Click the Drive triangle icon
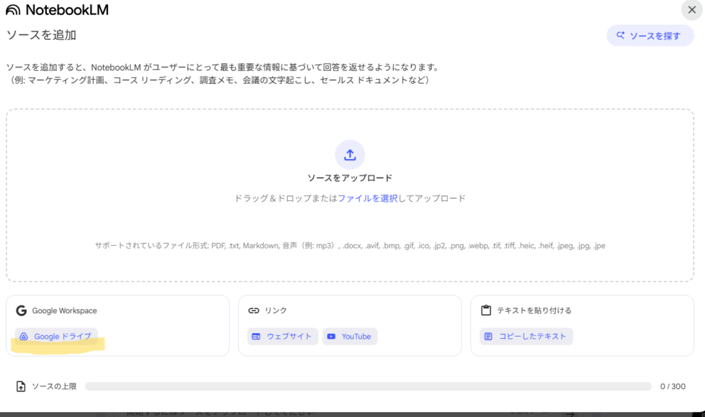 (23, 336)
